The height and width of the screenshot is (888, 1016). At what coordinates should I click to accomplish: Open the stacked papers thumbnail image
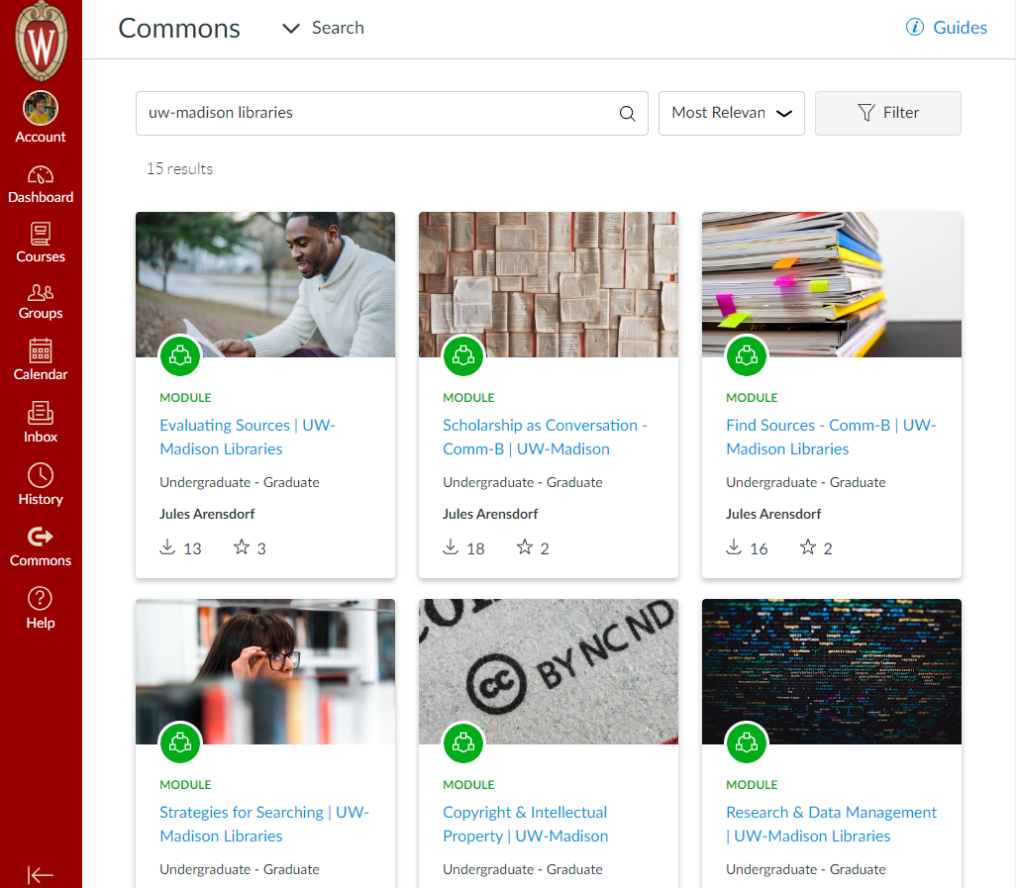tap(831, 284)
